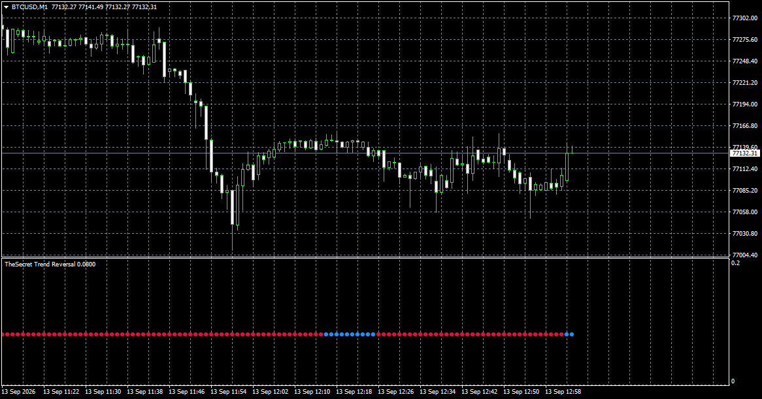
Task: Click the first blue dot of the middle blue segment
Action: [x=326, y=334]
